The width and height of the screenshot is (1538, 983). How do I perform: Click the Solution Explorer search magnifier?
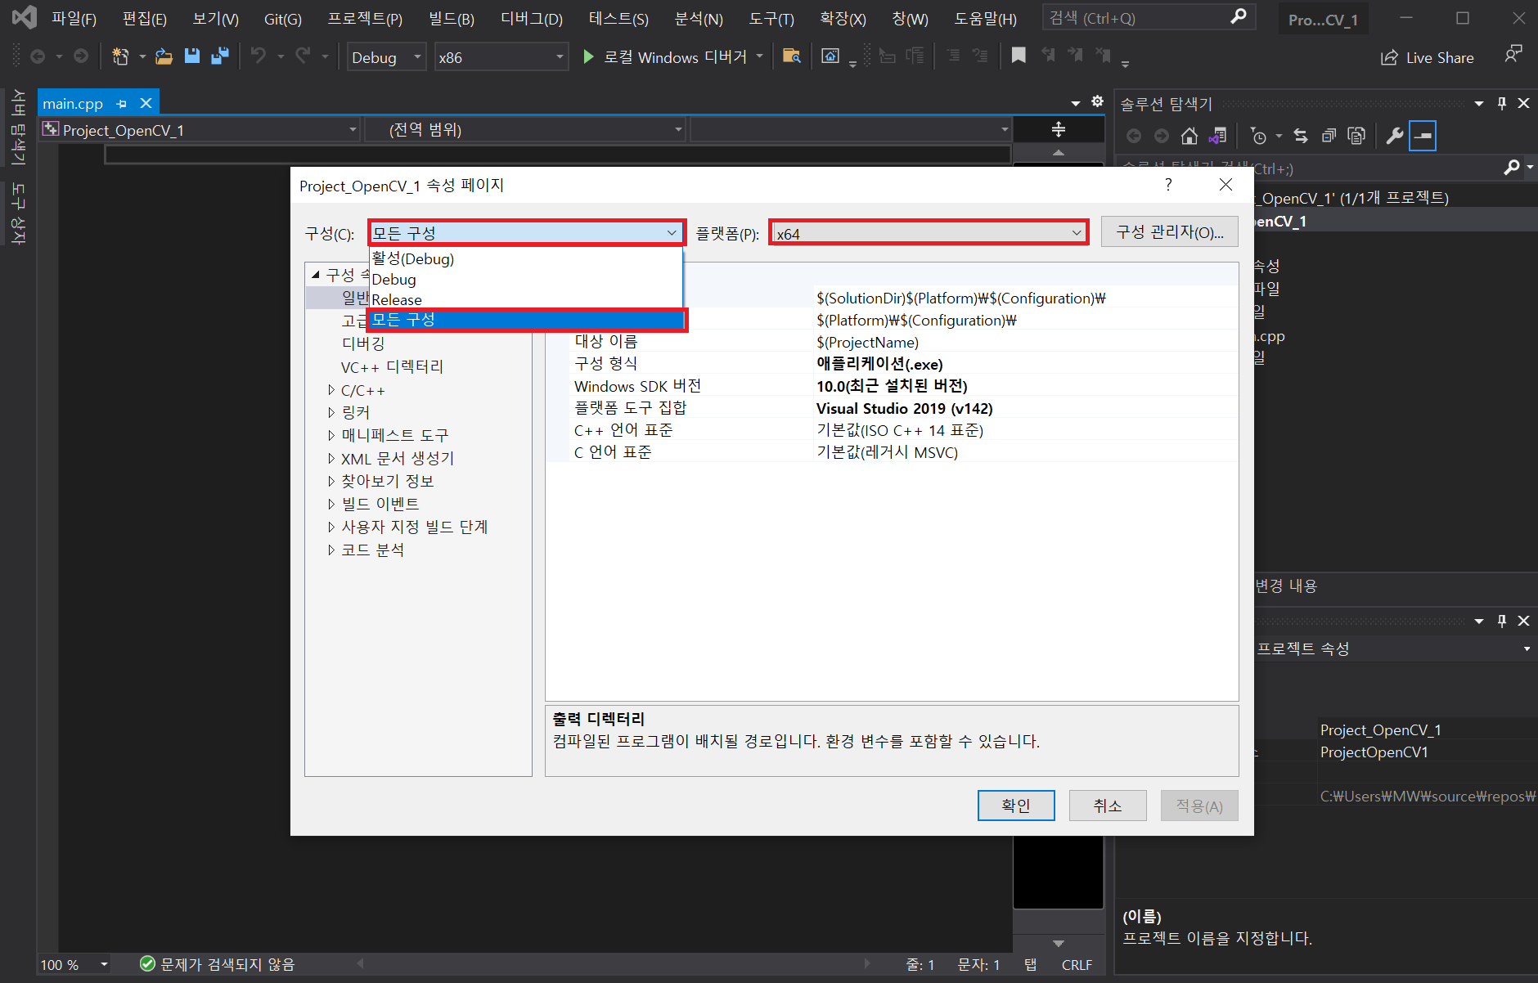tap(1512, 168)
